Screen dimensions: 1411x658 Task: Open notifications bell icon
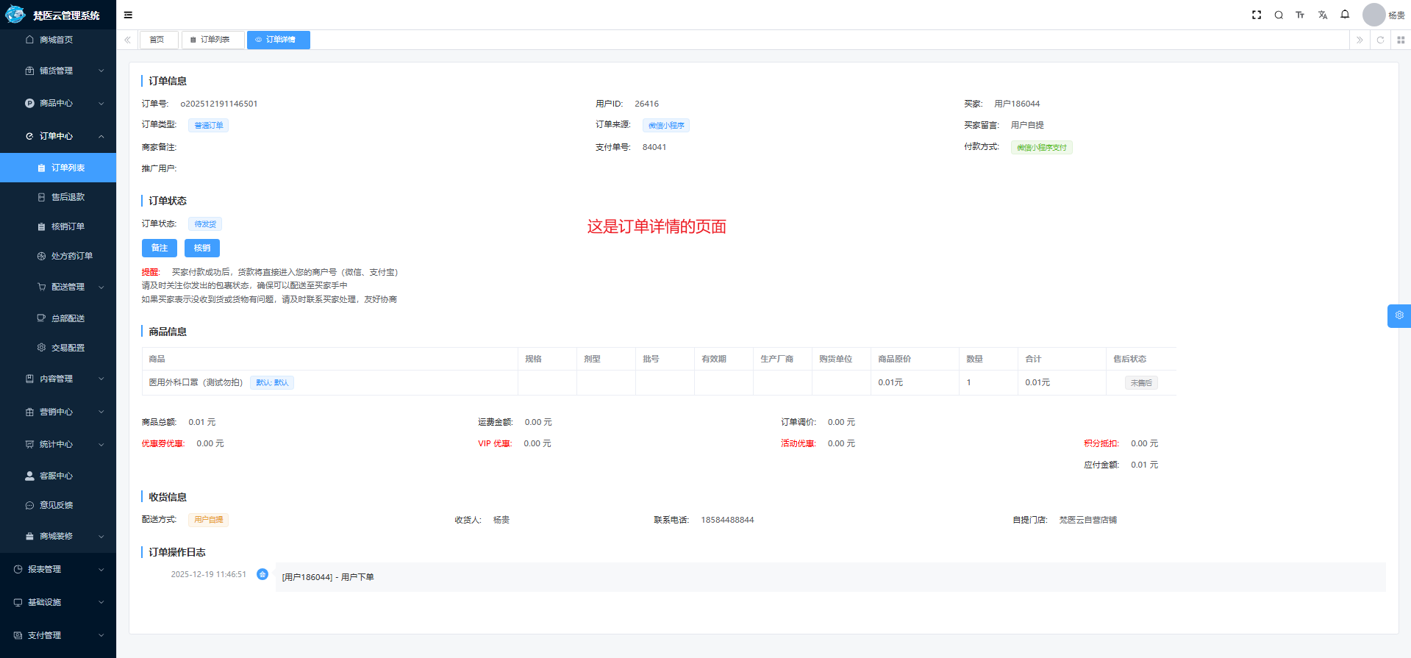click(1345, 15)
